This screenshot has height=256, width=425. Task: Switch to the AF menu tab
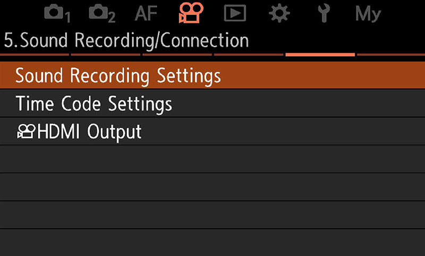point(146,14)
